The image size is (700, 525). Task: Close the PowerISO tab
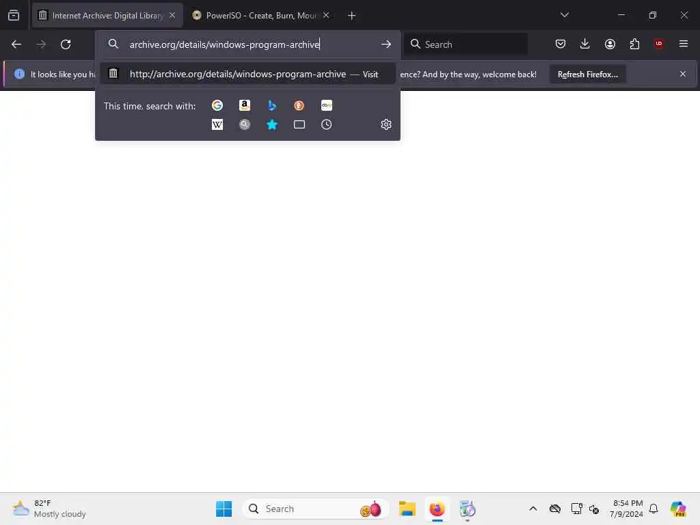[x=326, y=16]
